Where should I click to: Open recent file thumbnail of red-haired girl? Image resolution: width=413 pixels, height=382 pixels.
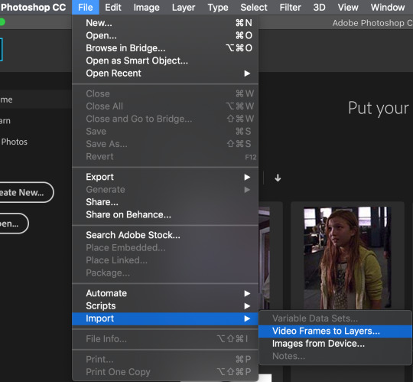click(347, 258)
